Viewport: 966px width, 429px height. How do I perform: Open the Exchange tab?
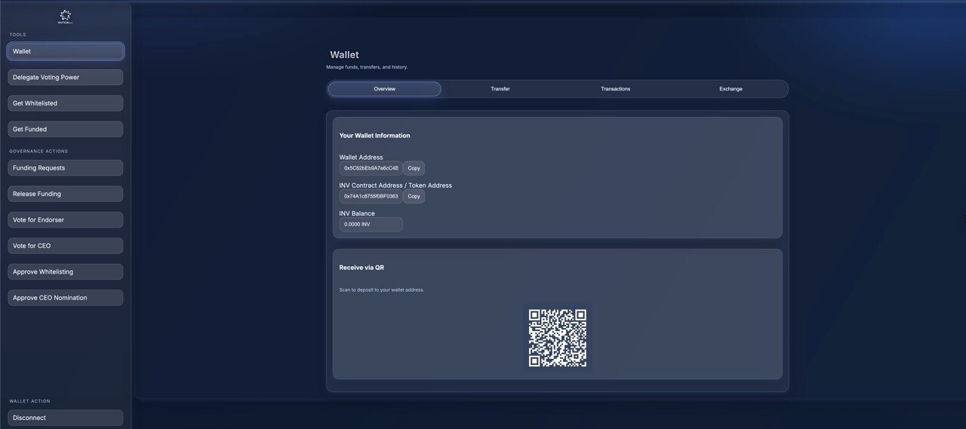(x=731, y=89)
